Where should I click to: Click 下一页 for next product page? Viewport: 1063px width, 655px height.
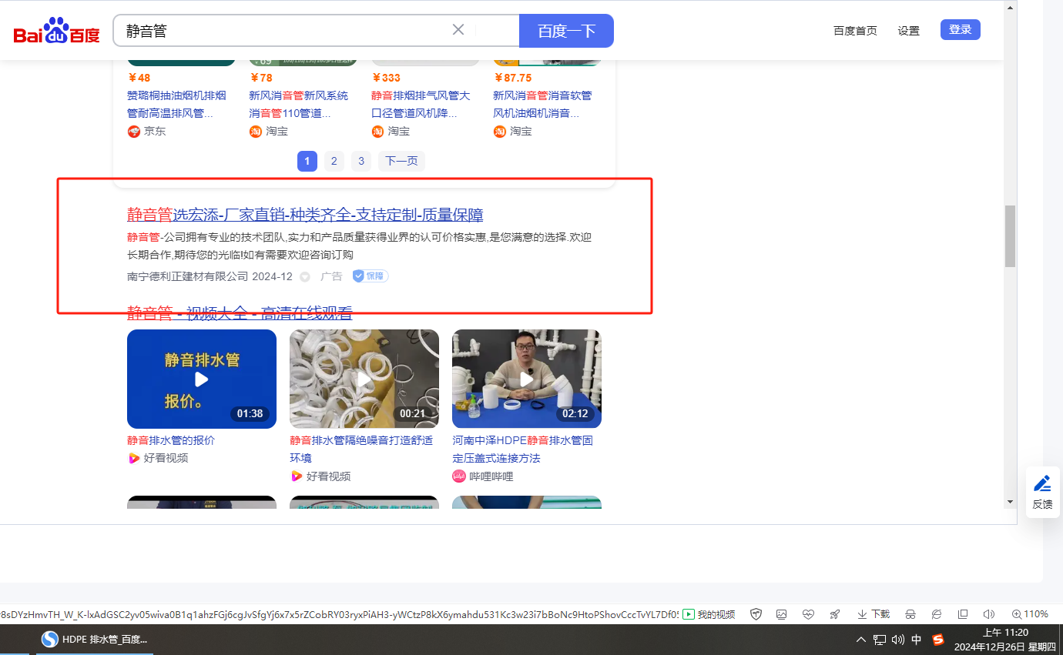pos(401,161)
